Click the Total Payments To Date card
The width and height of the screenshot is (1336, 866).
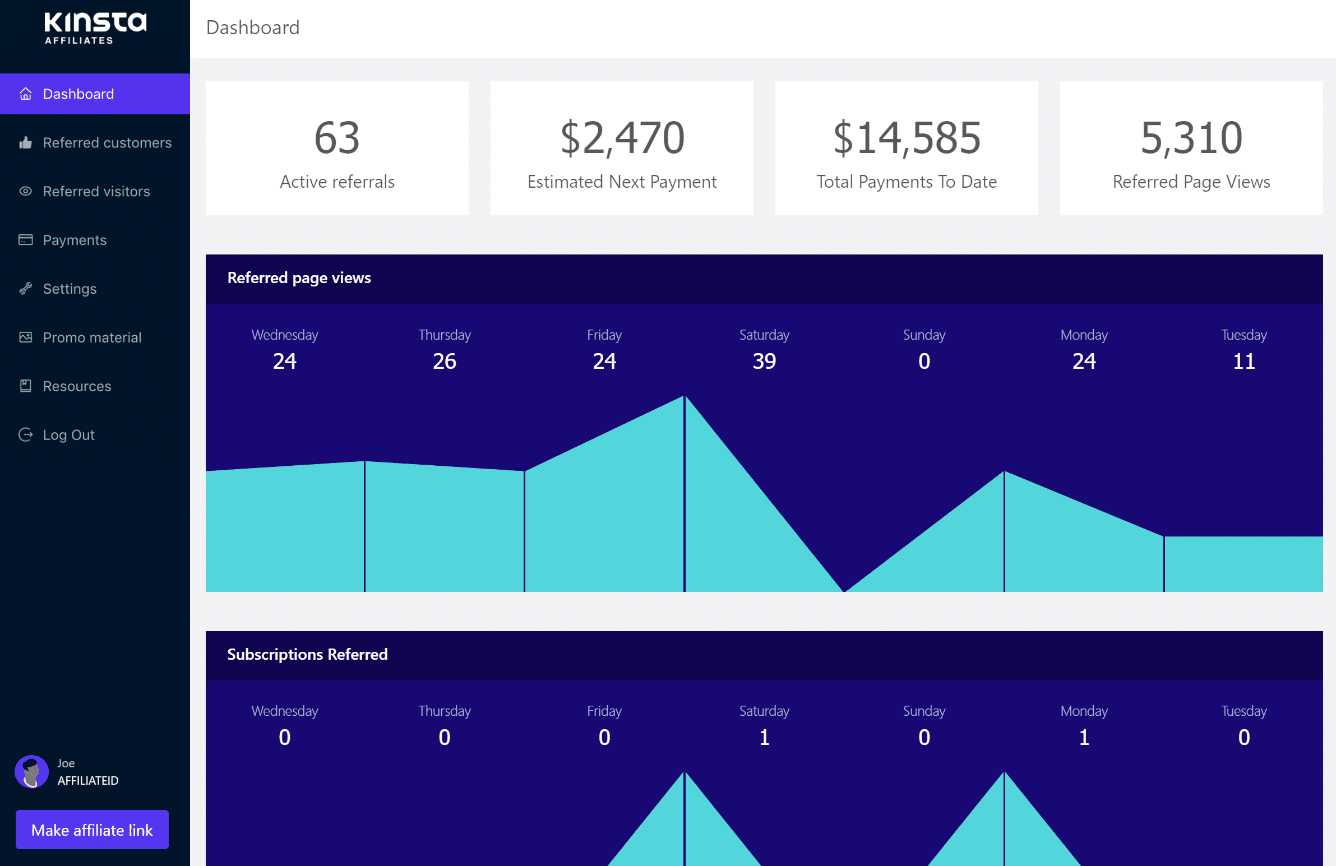click(x=907, y=148)
